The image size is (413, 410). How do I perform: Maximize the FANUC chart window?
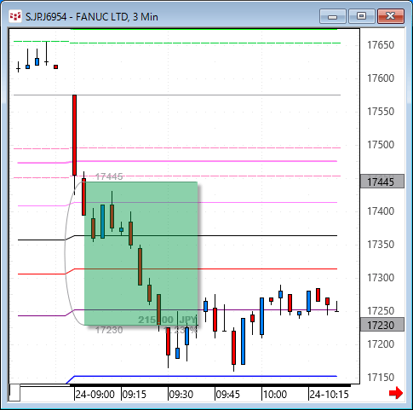click(361, 16)
